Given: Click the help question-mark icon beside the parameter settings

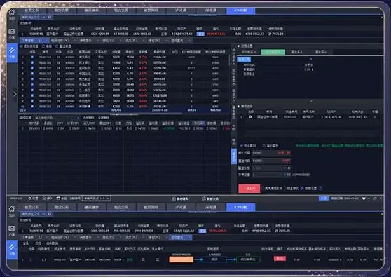Looking at the screenshot, I should point(320,188).
